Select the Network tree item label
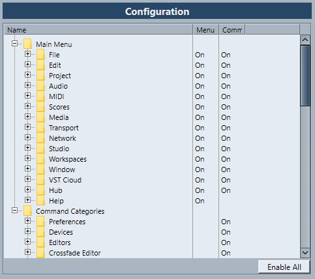315x279 pixels. click(63, 138)
